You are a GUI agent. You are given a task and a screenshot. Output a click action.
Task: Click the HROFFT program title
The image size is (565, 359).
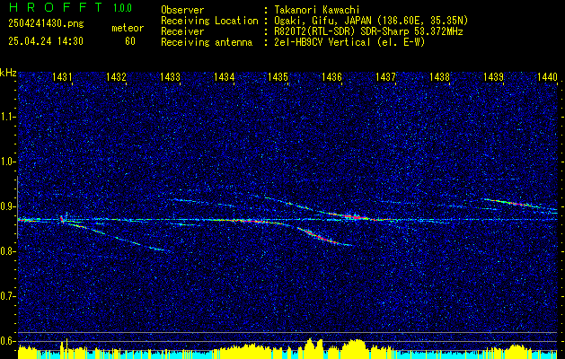click(x=56, y=7)
